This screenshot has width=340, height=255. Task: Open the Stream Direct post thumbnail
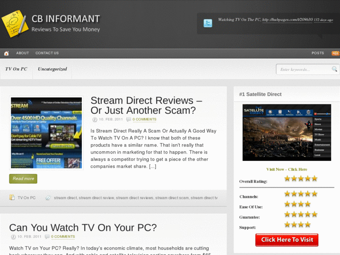[x=46, y=133]
